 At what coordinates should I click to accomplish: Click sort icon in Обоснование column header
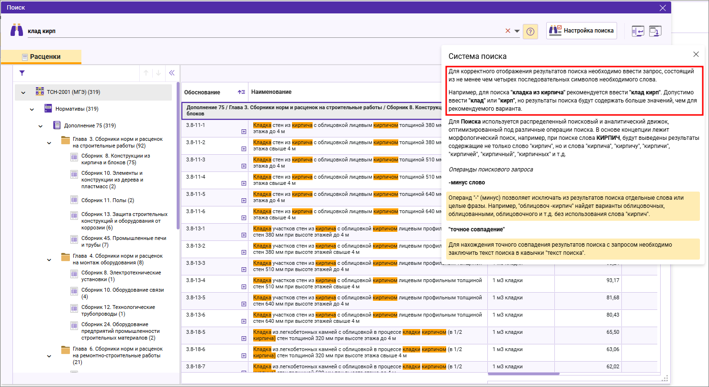coord(241,92)
